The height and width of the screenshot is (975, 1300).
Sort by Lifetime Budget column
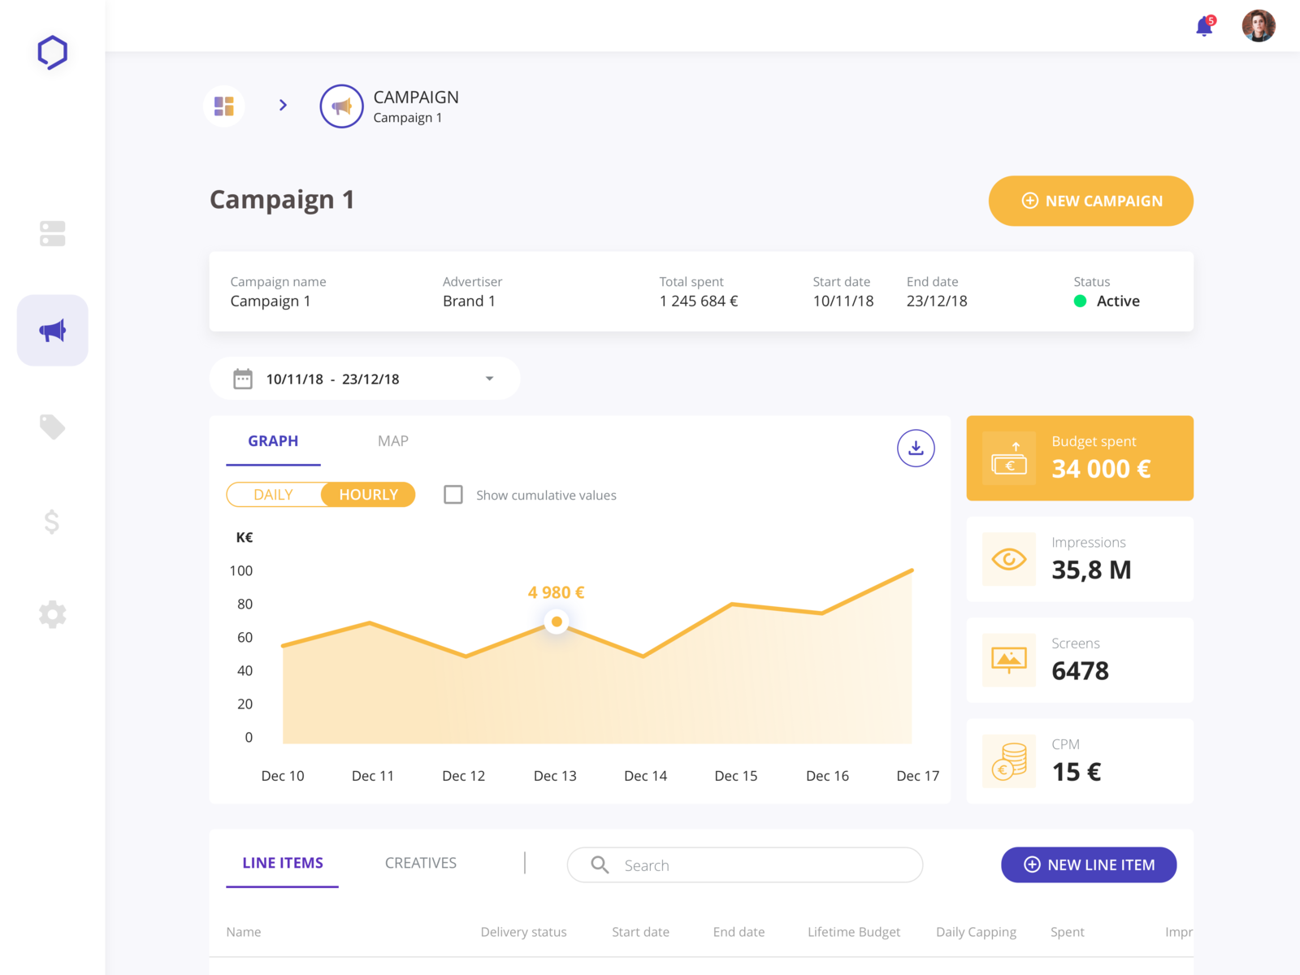(x=854, y=932)
